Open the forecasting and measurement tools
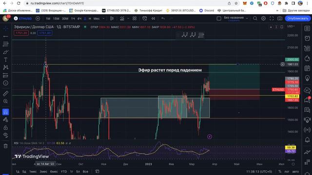The width and height of the screenshot is (312, 175). pyautogui.click(x=5, y=75)
